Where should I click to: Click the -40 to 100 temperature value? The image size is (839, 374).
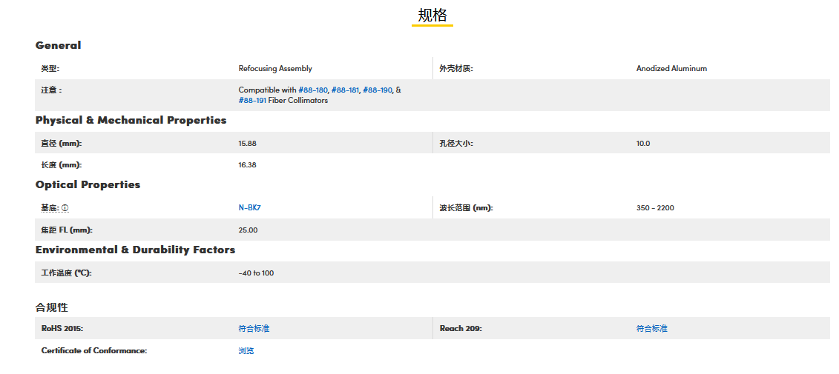pos(256,273)
